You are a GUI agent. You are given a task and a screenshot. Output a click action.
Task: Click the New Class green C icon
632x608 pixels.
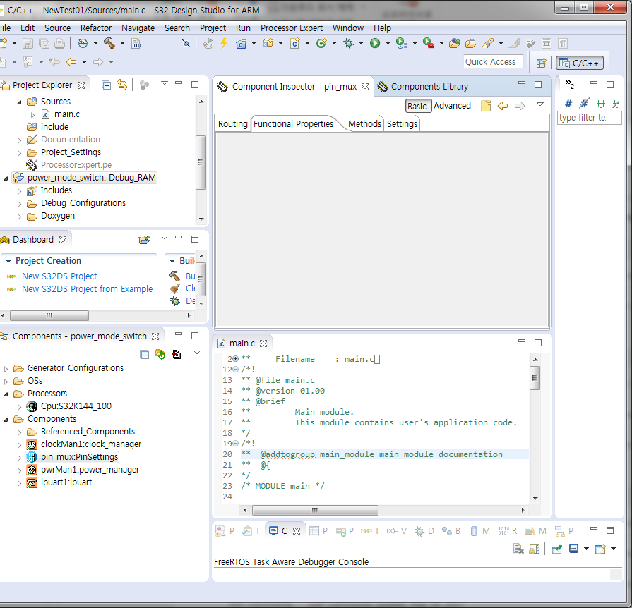(321, 43)
